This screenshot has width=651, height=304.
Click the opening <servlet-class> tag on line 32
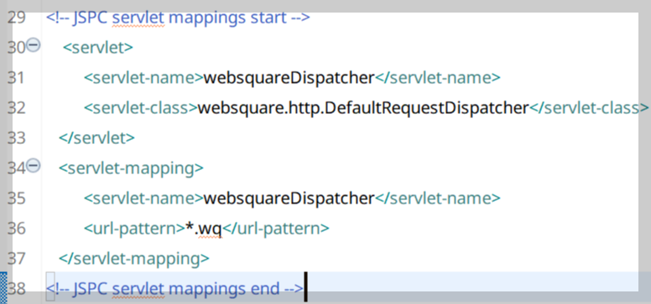point(140,108)
